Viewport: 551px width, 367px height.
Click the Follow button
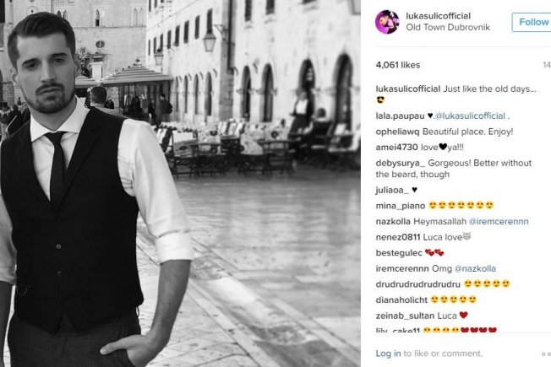532,22
